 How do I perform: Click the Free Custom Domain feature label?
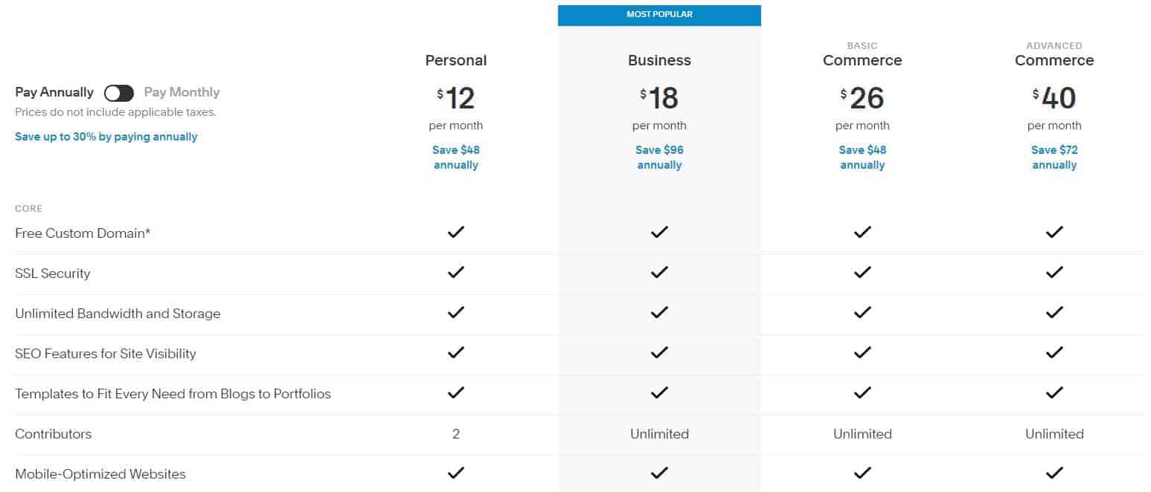(83, 233)
